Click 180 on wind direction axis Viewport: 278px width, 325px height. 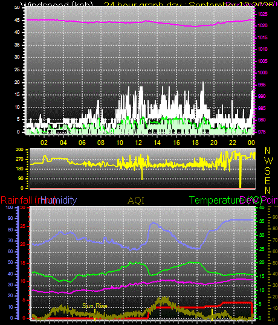click(19, 169)
